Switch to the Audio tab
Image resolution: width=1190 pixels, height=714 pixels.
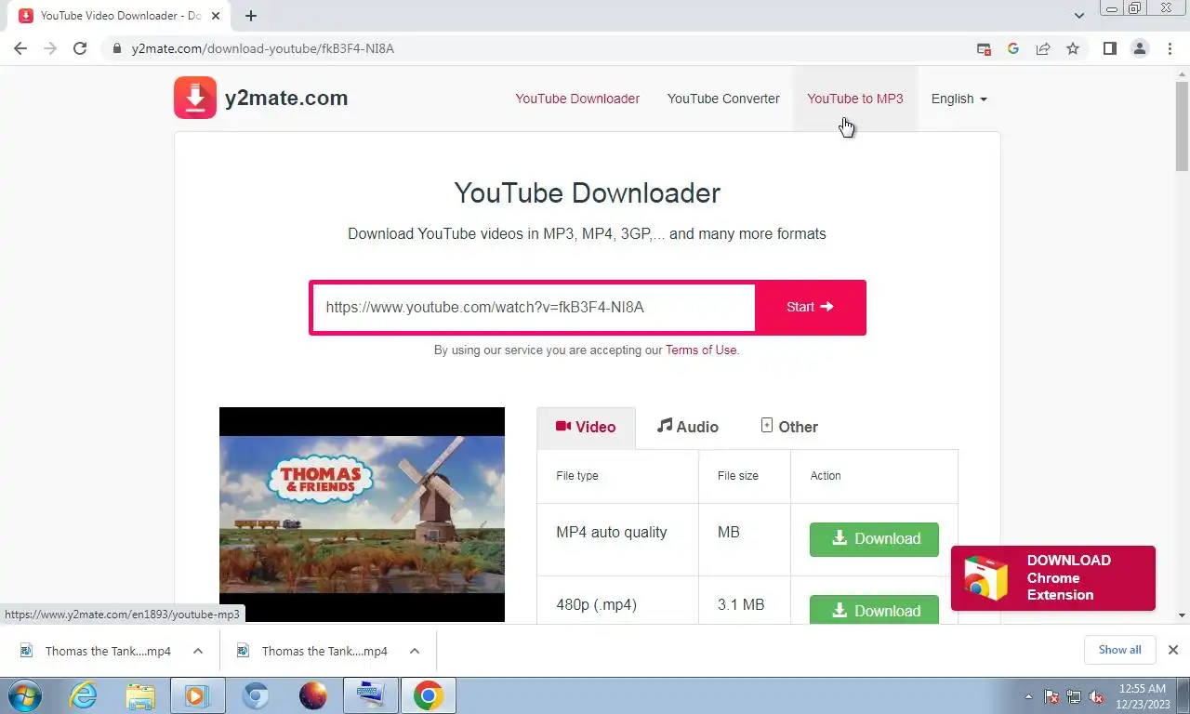pos(688,427)
